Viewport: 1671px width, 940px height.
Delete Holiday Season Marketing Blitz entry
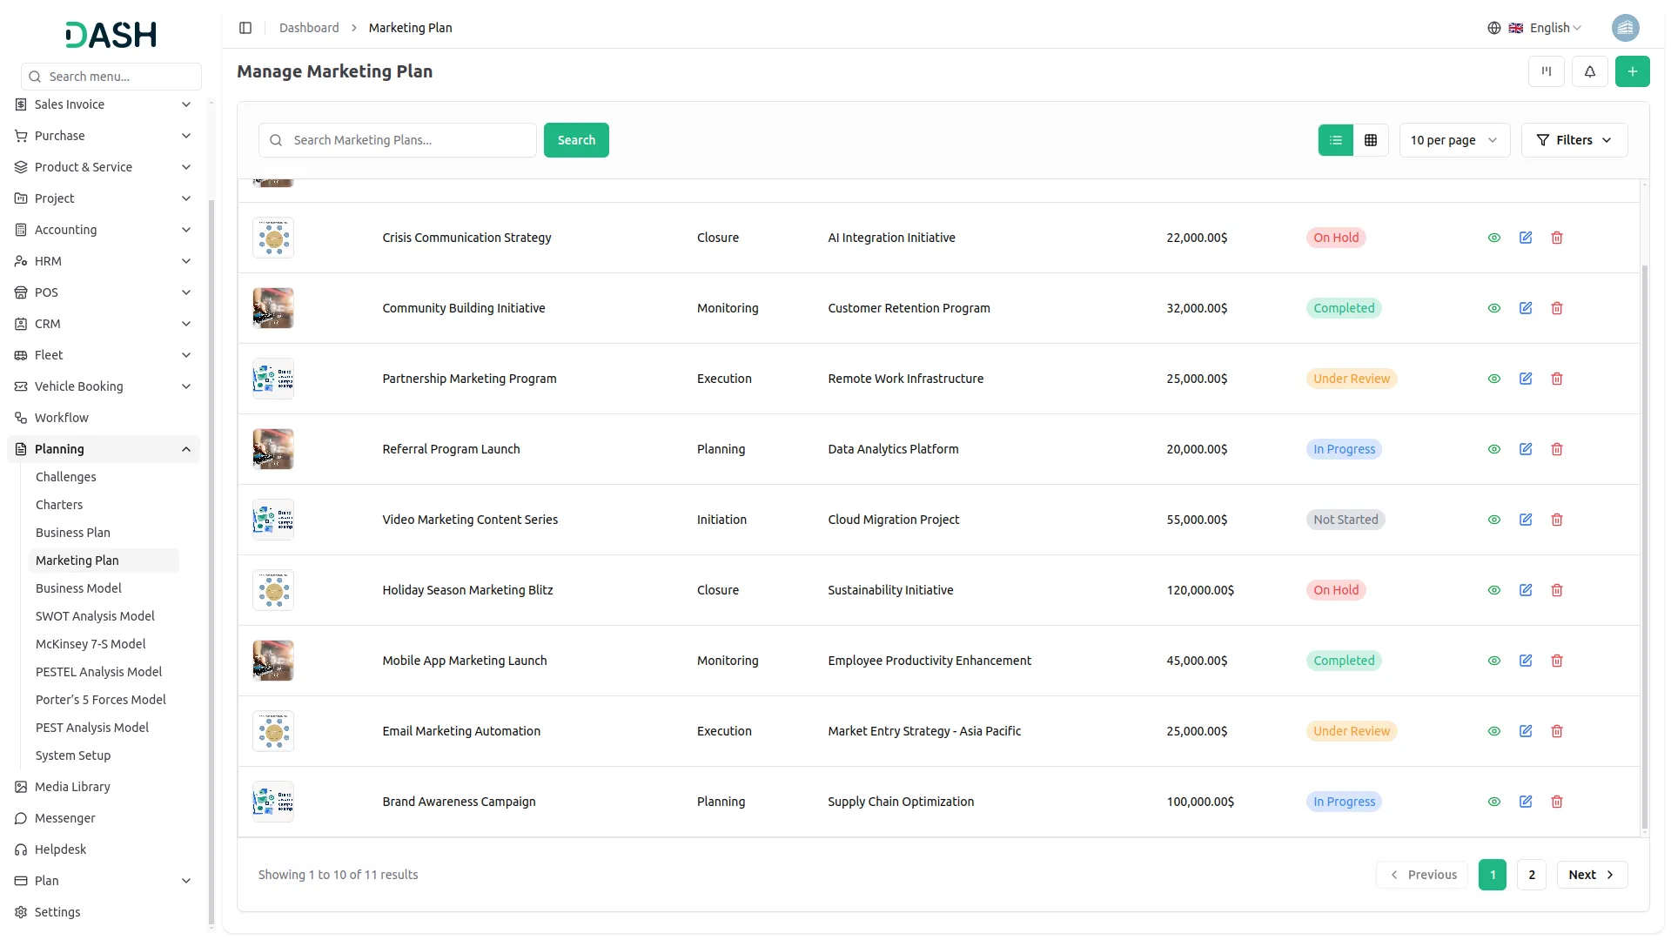1556,590
